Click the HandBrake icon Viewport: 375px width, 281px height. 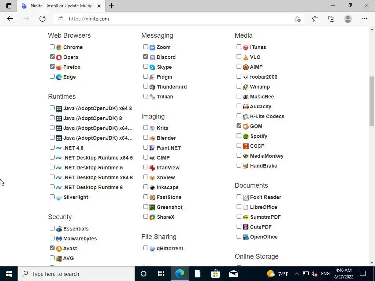click(246, 166)
